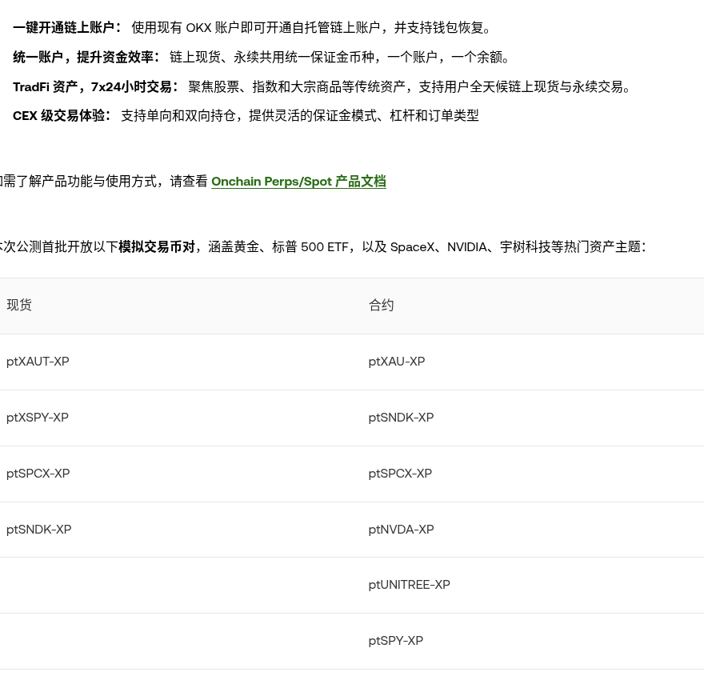Open the Onchain Perps/Spot 产品文档 link

[x=298, y=182]
